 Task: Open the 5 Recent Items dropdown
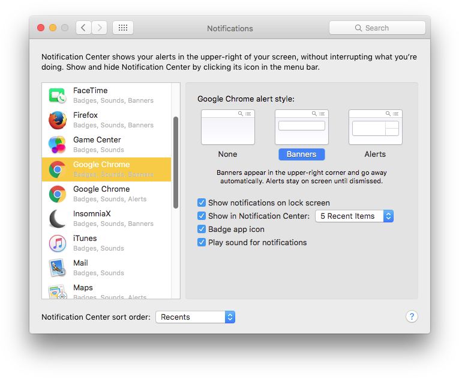coord(354,216)
